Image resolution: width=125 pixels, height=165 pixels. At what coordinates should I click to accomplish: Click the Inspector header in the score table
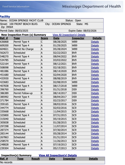pyautogui.click(x=78, y=38)
